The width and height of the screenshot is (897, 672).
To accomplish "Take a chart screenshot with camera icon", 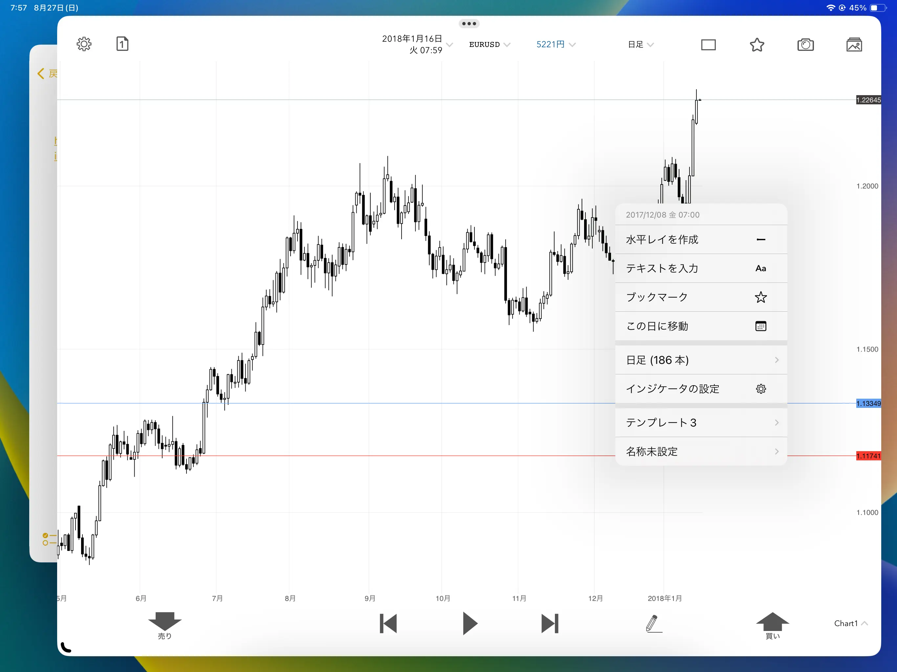I will pos(805,45).
